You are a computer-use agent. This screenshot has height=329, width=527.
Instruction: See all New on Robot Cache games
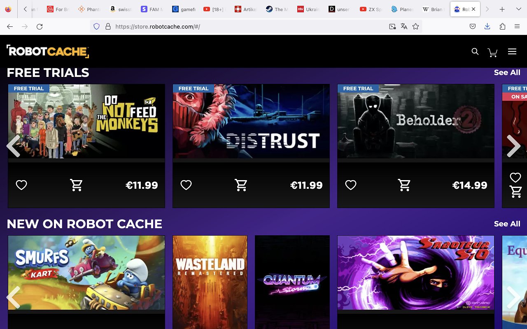pyautogui.click(x=507, y=224)
